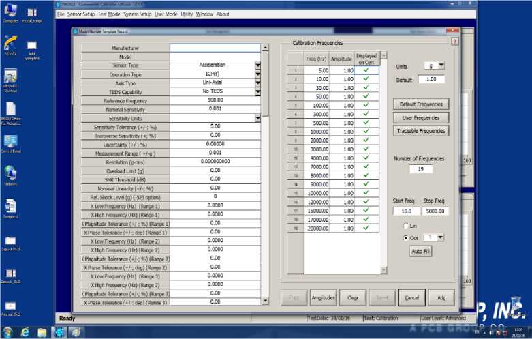Open the Utility menu
532x339 pixels.
pyautogui.click(x=187, y=14)
